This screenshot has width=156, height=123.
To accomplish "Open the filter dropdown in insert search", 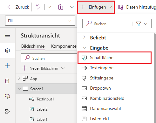I will pyautogui.click(x=142, y=24).
